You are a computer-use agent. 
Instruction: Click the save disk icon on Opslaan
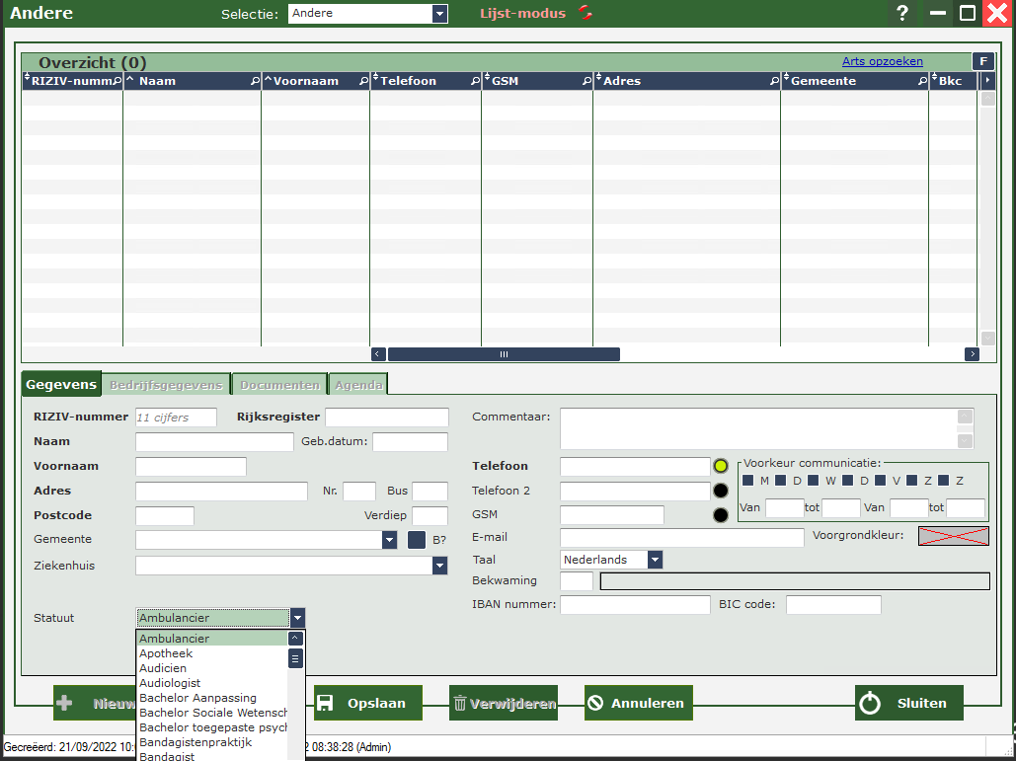(x=327, y=704)
